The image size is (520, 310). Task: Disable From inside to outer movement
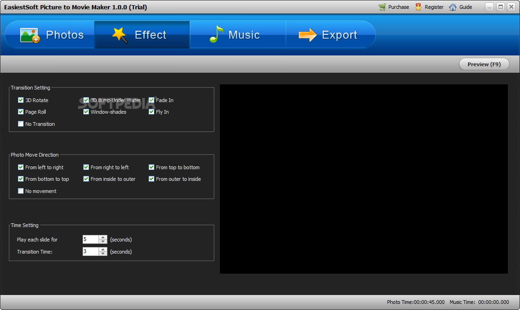tap(86, 179)
